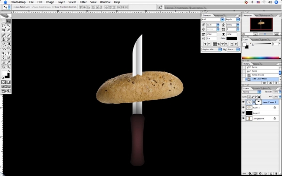Hide Layer 1 using its eye icon
Viewport: 282px width, 176px height.
pos(243,107)
